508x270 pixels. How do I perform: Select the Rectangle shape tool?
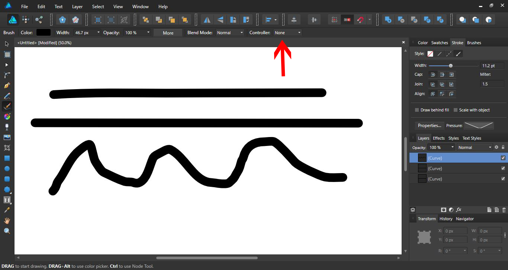(7, 158)
